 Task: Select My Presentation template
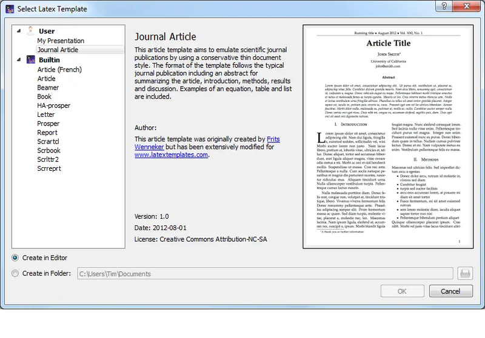(x=61, y=41)
